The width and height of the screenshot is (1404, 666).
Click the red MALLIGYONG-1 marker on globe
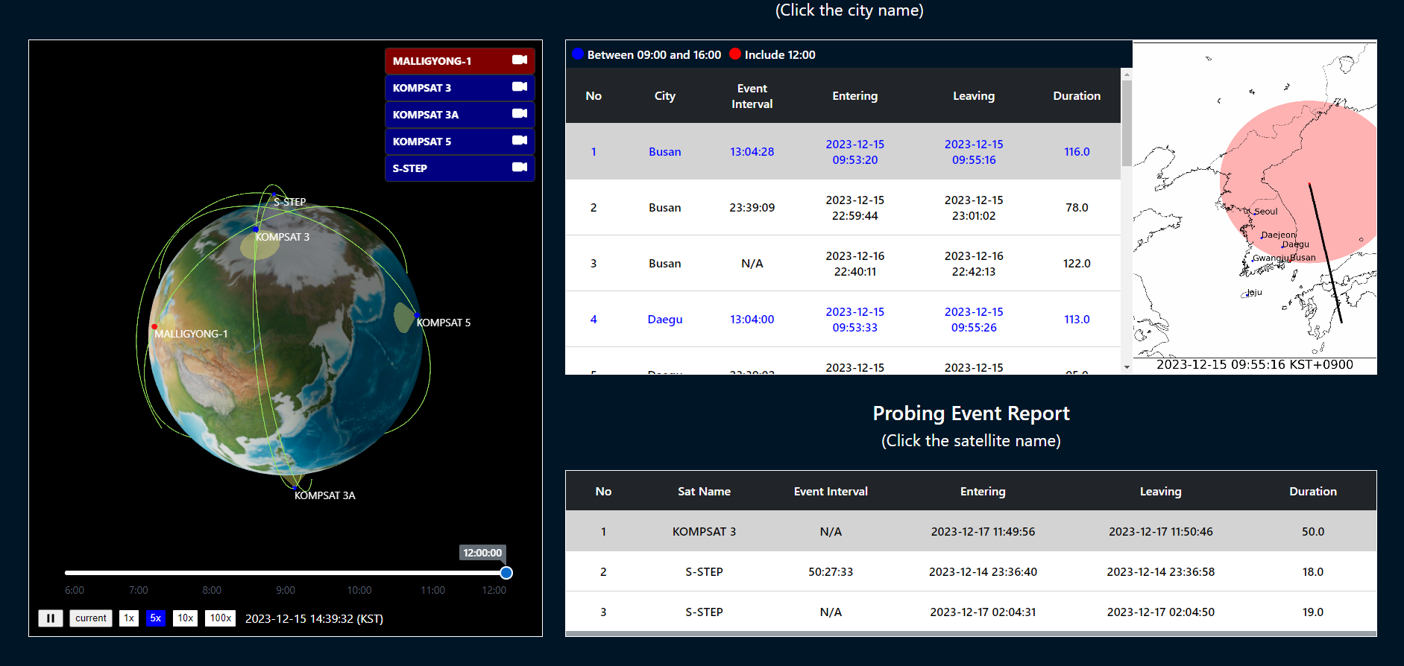click(154, 327)
